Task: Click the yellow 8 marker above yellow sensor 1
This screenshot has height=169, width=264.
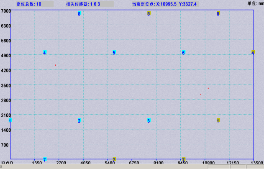Action: [x=218, y=14]
